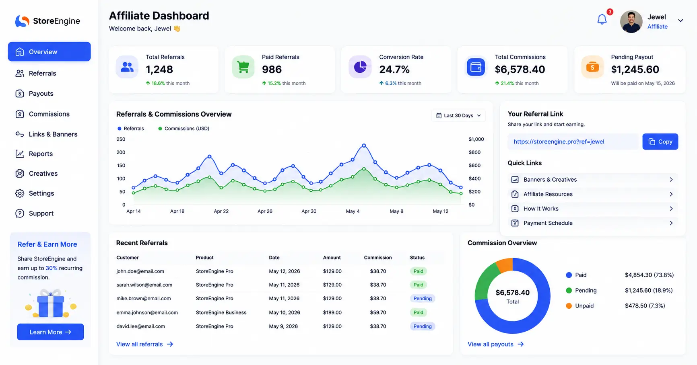Click sarah.wilson@email.com customer row

[x=144, y=285]
